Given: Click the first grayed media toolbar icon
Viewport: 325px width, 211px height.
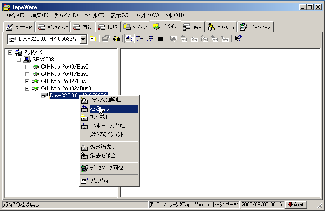Looking at the screenshot, I should (173, 39).
